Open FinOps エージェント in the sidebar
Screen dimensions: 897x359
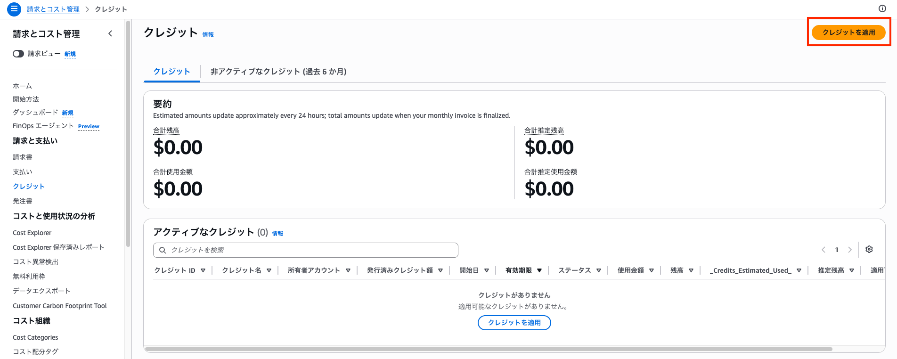point(43,126)
